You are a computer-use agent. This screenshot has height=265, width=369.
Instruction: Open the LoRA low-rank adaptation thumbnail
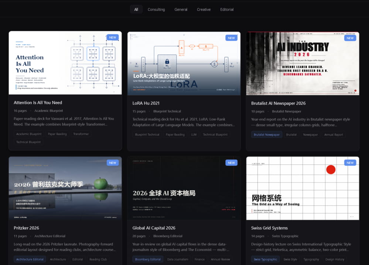[184, 63]
